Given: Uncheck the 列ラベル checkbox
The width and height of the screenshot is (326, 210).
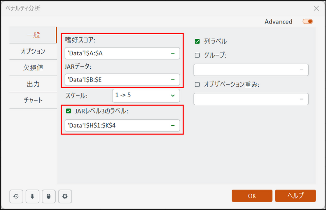Looking at the screenshot, I should [197, 41].
